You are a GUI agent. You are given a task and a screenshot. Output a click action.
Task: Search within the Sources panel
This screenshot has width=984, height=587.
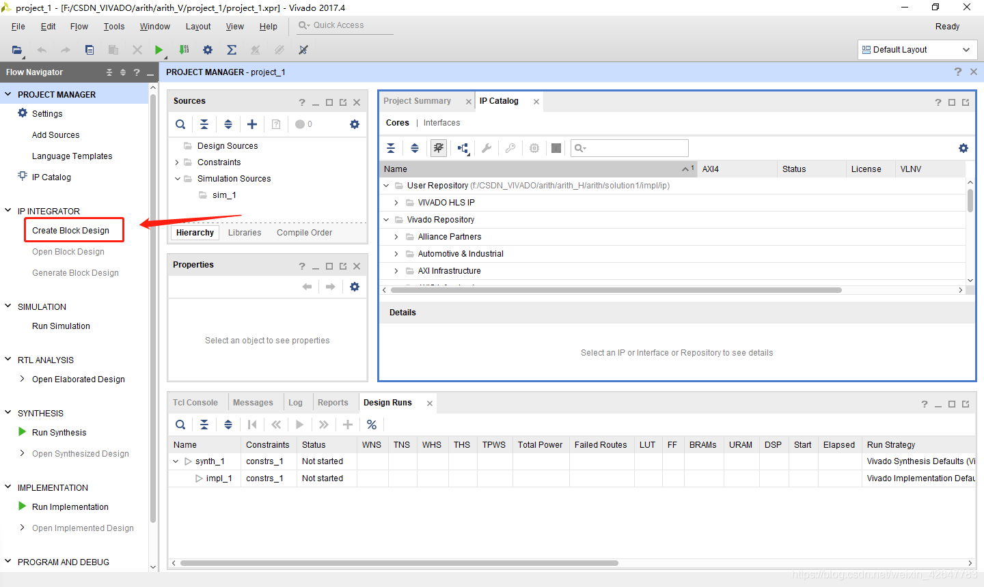[x=180, y=124]
